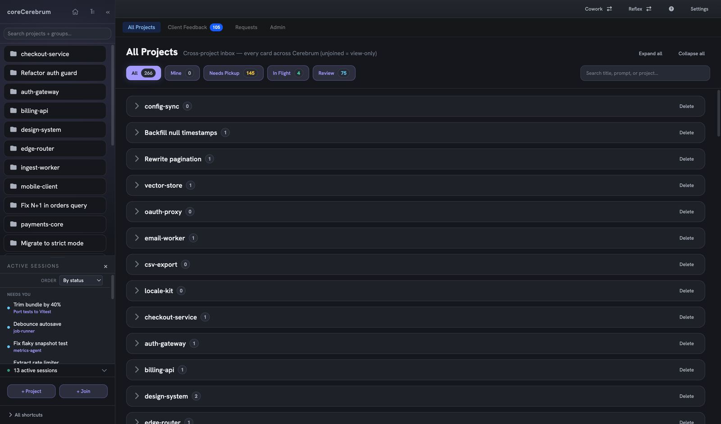The image size is (721, 424).
Task: Open the job-runner session link
Action: [24, 331]
